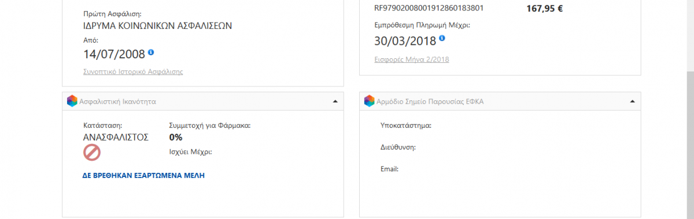The height and width of the screenshot is (219, 694).
Task: Click the Διεύθυνση field label
Action: [399, 147]
